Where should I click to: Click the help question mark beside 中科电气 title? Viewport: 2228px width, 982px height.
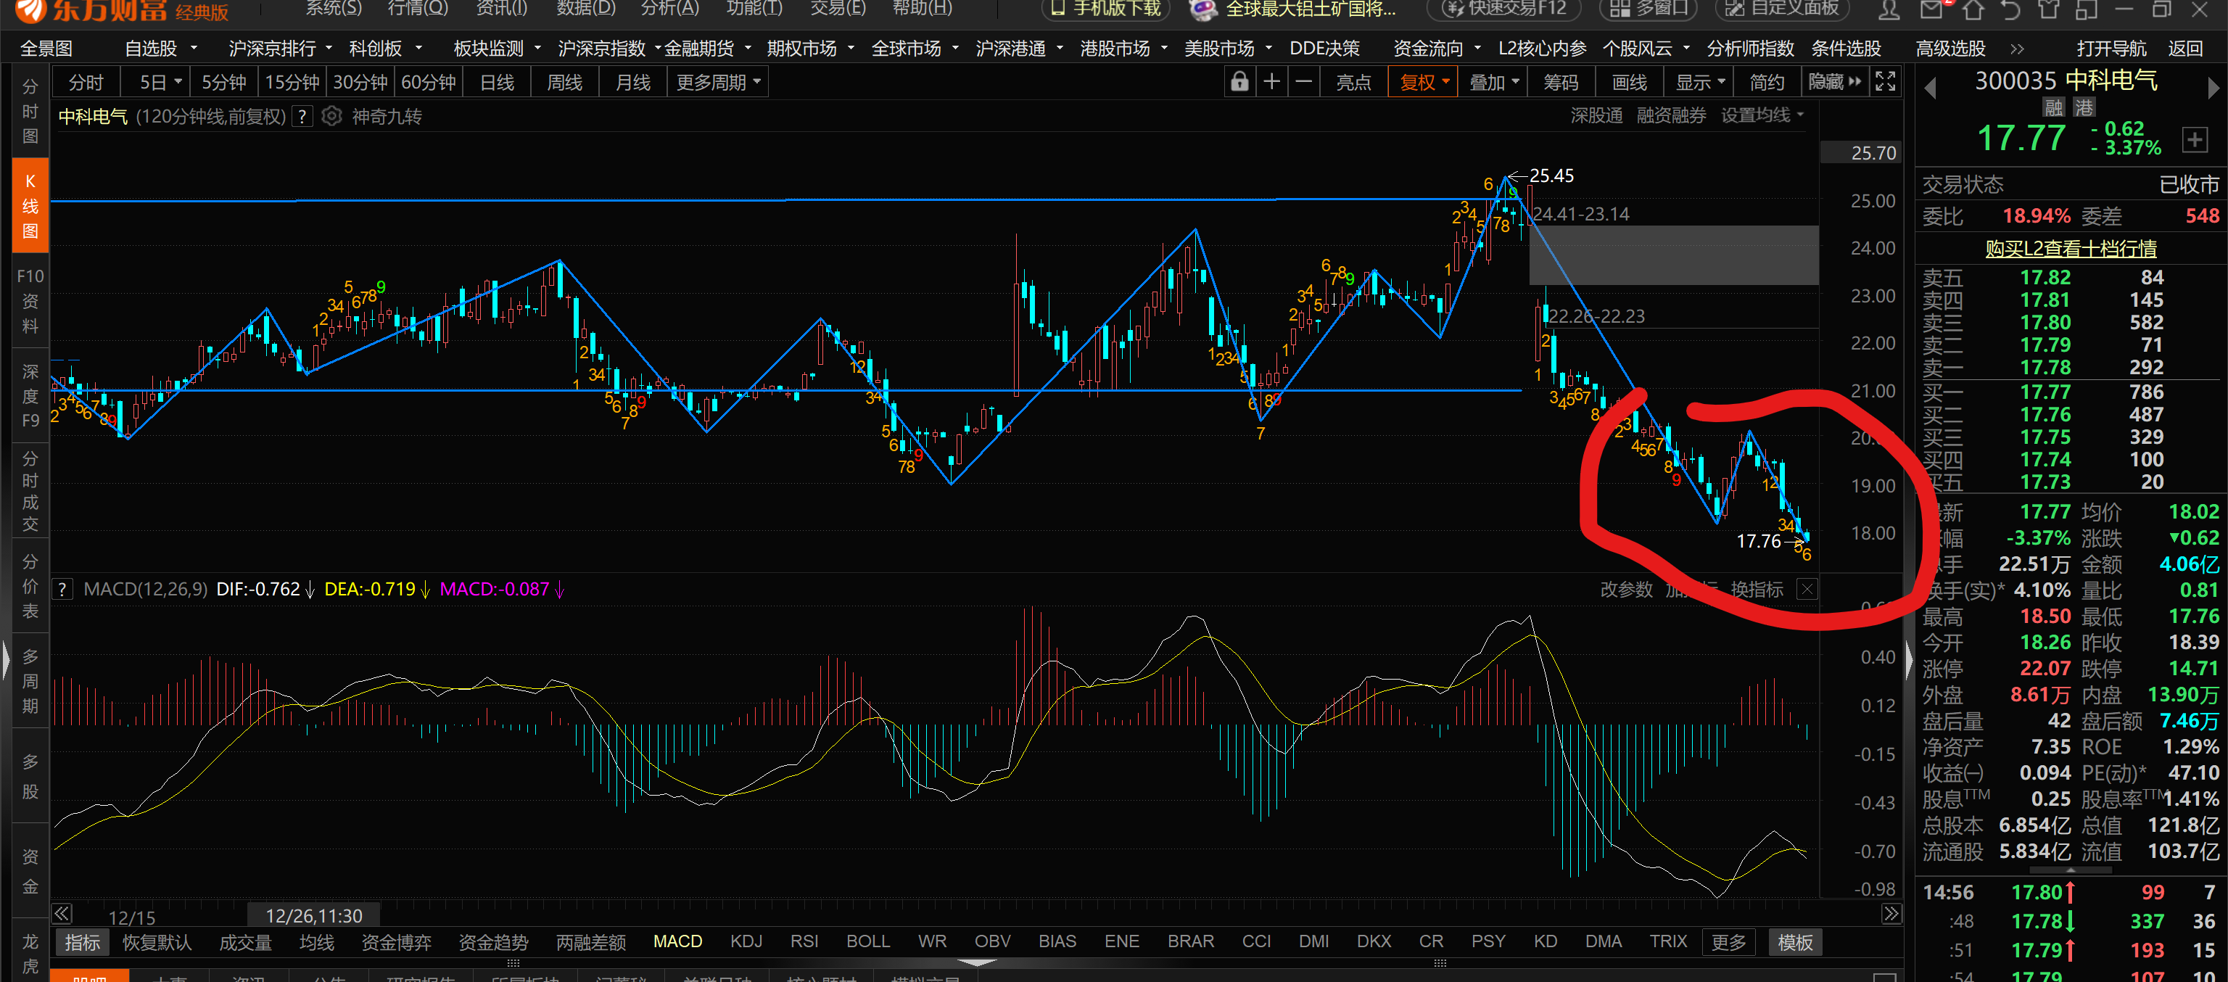click(302, 116)
